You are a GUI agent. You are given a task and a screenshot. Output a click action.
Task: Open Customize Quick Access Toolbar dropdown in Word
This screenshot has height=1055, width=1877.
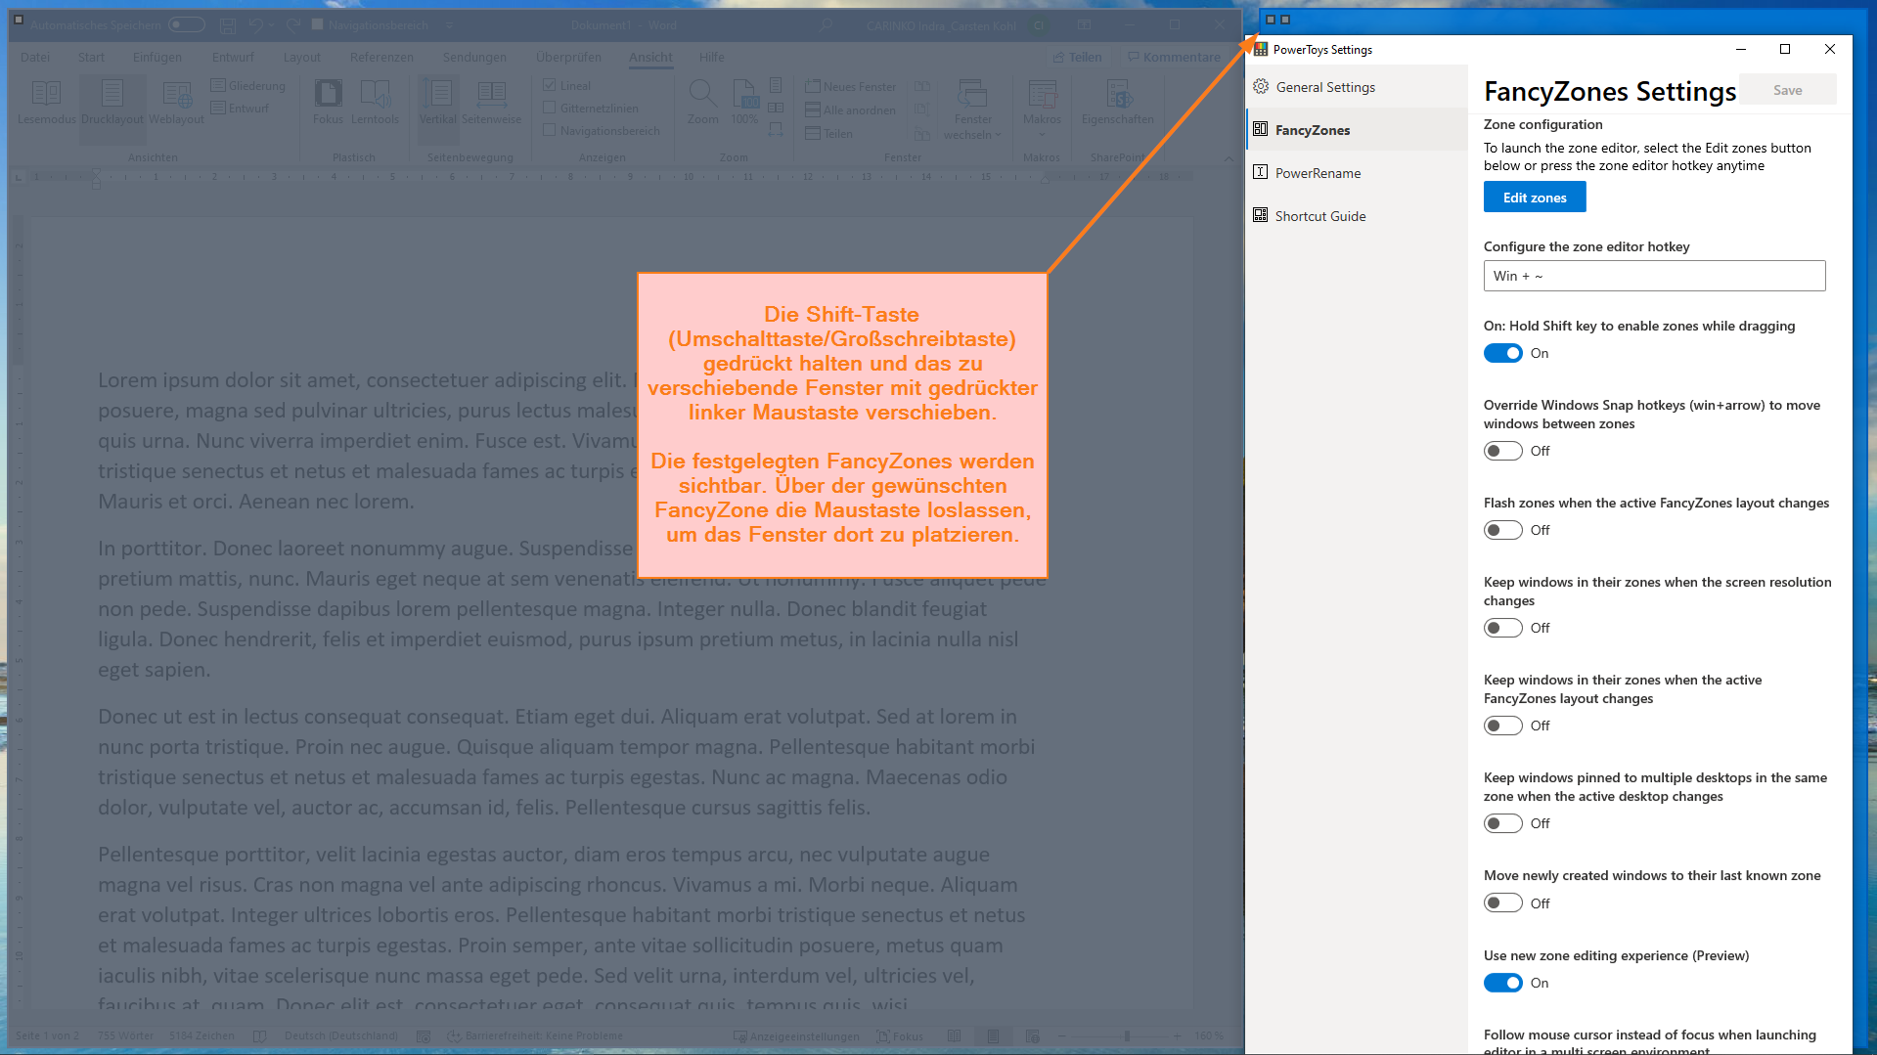[x=449, y=25]
